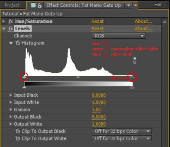Click the input white triangle under histogram
The image size is (170, 147).
[x=132, y=77]
